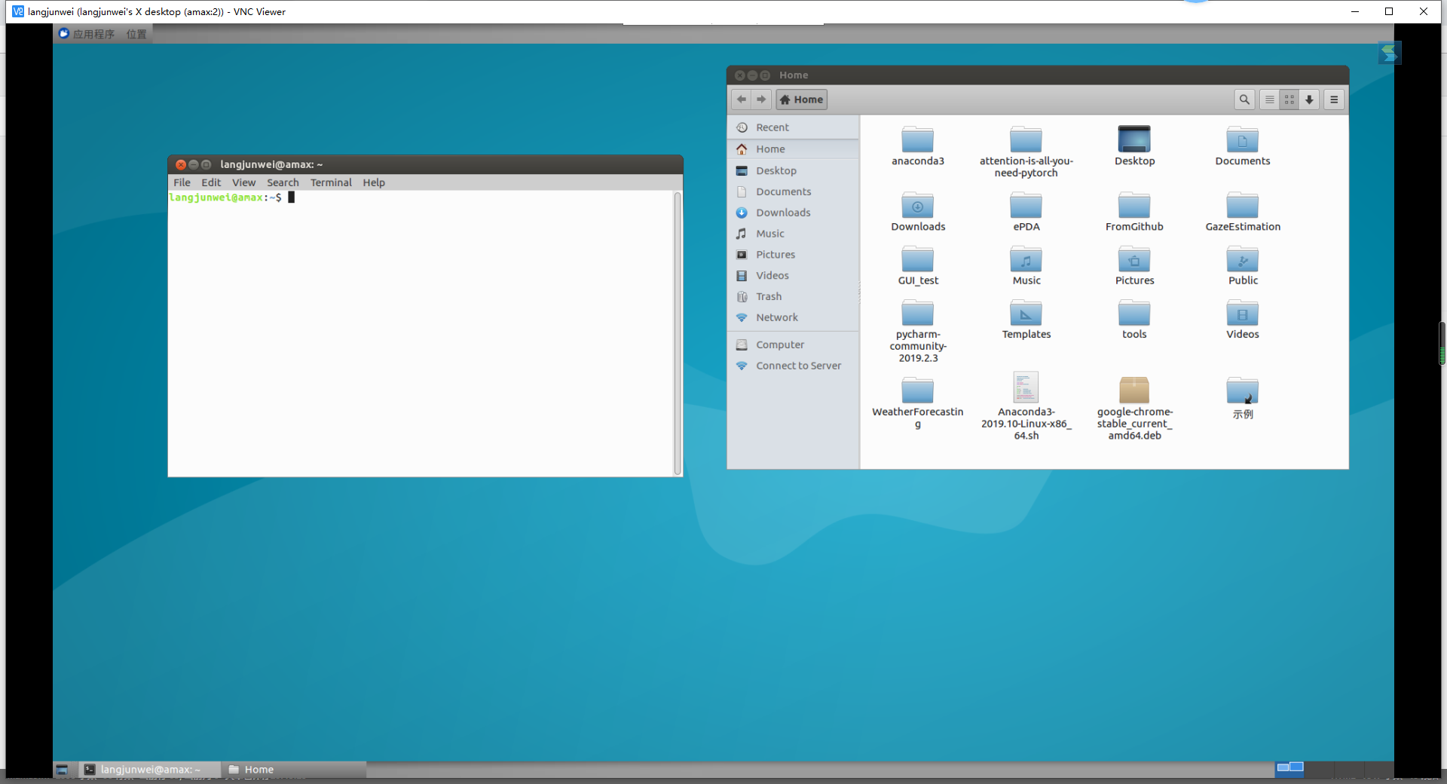Open the google-chrome-stable deb package
Image resolution: width=1447 pixels, height=784 pixels.
click(x=1134, y=388)
